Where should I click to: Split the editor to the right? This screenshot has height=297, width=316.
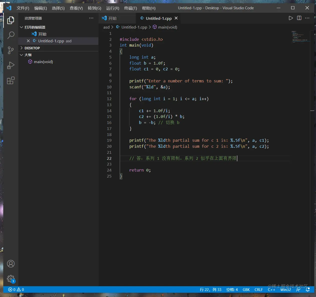coord(299,18)
